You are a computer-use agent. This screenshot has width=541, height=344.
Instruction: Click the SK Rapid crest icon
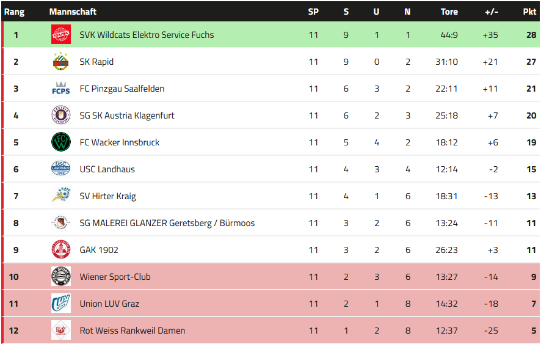tap(61, 62)
